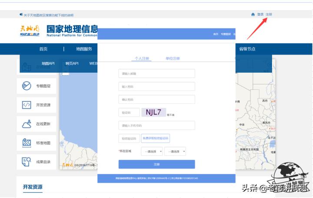Open the first 所在区域 region dropdown
Viewport: 313px width, 198px height.
click(x=152, y=152)
